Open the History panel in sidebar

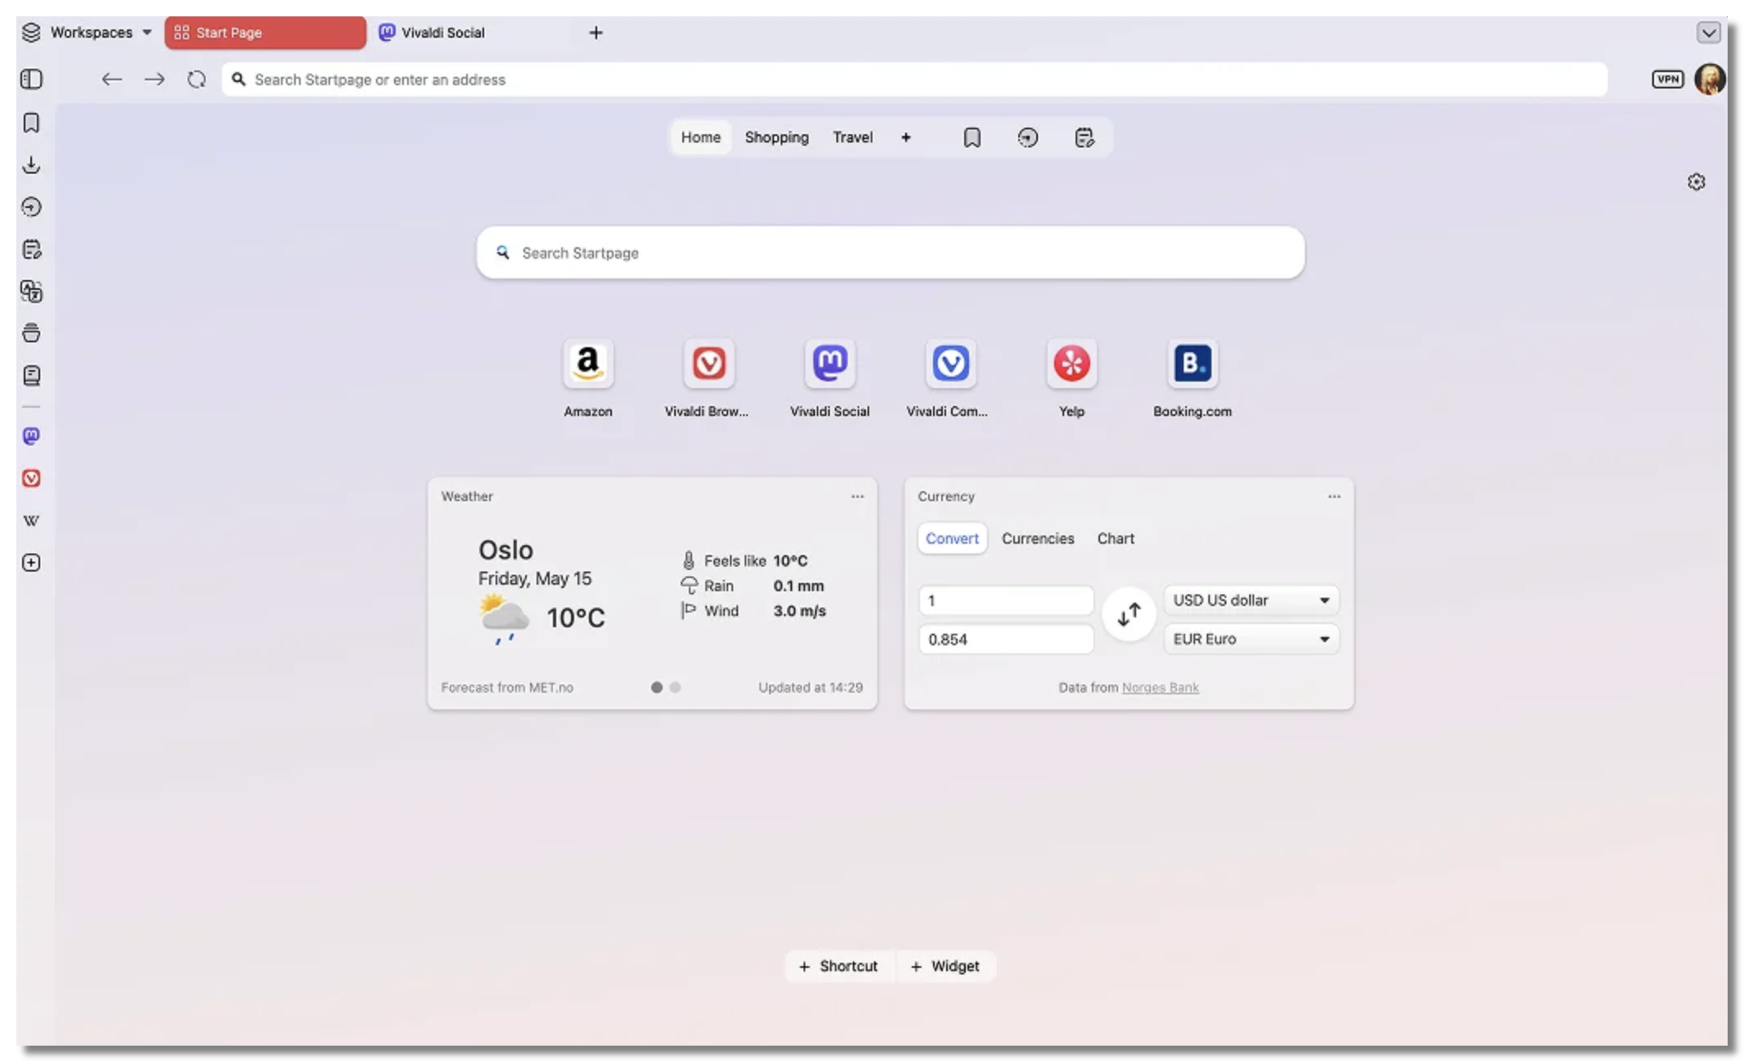tap(31, 207)
